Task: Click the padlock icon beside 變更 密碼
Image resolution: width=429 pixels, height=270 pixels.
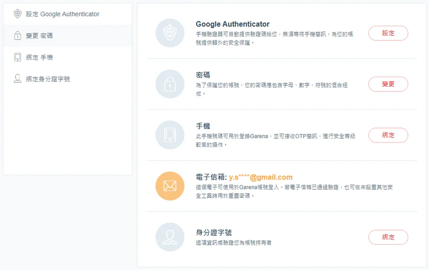Action: click(18, 36)
